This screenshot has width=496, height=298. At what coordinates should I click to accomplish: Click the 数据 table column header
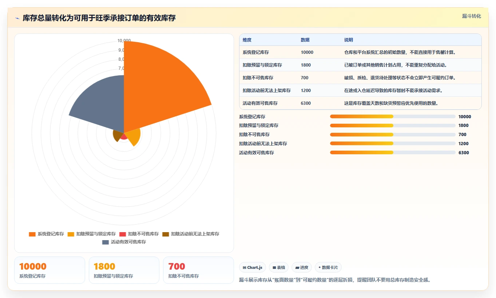305,40
